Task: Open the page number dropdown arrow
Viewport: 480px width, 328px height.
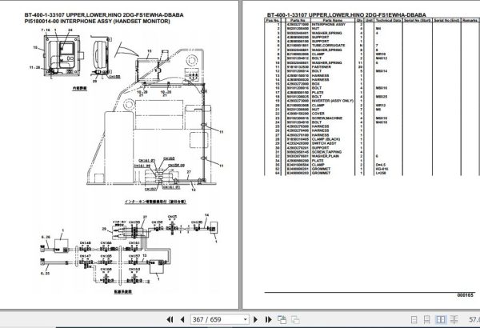Action: [x=246, y=320]
